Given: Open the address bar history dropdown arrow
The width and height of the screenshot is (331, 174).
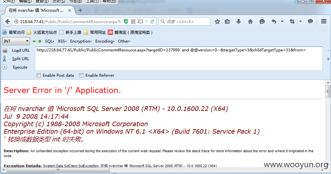Looking at the screenshot, I should pos(147,22).
